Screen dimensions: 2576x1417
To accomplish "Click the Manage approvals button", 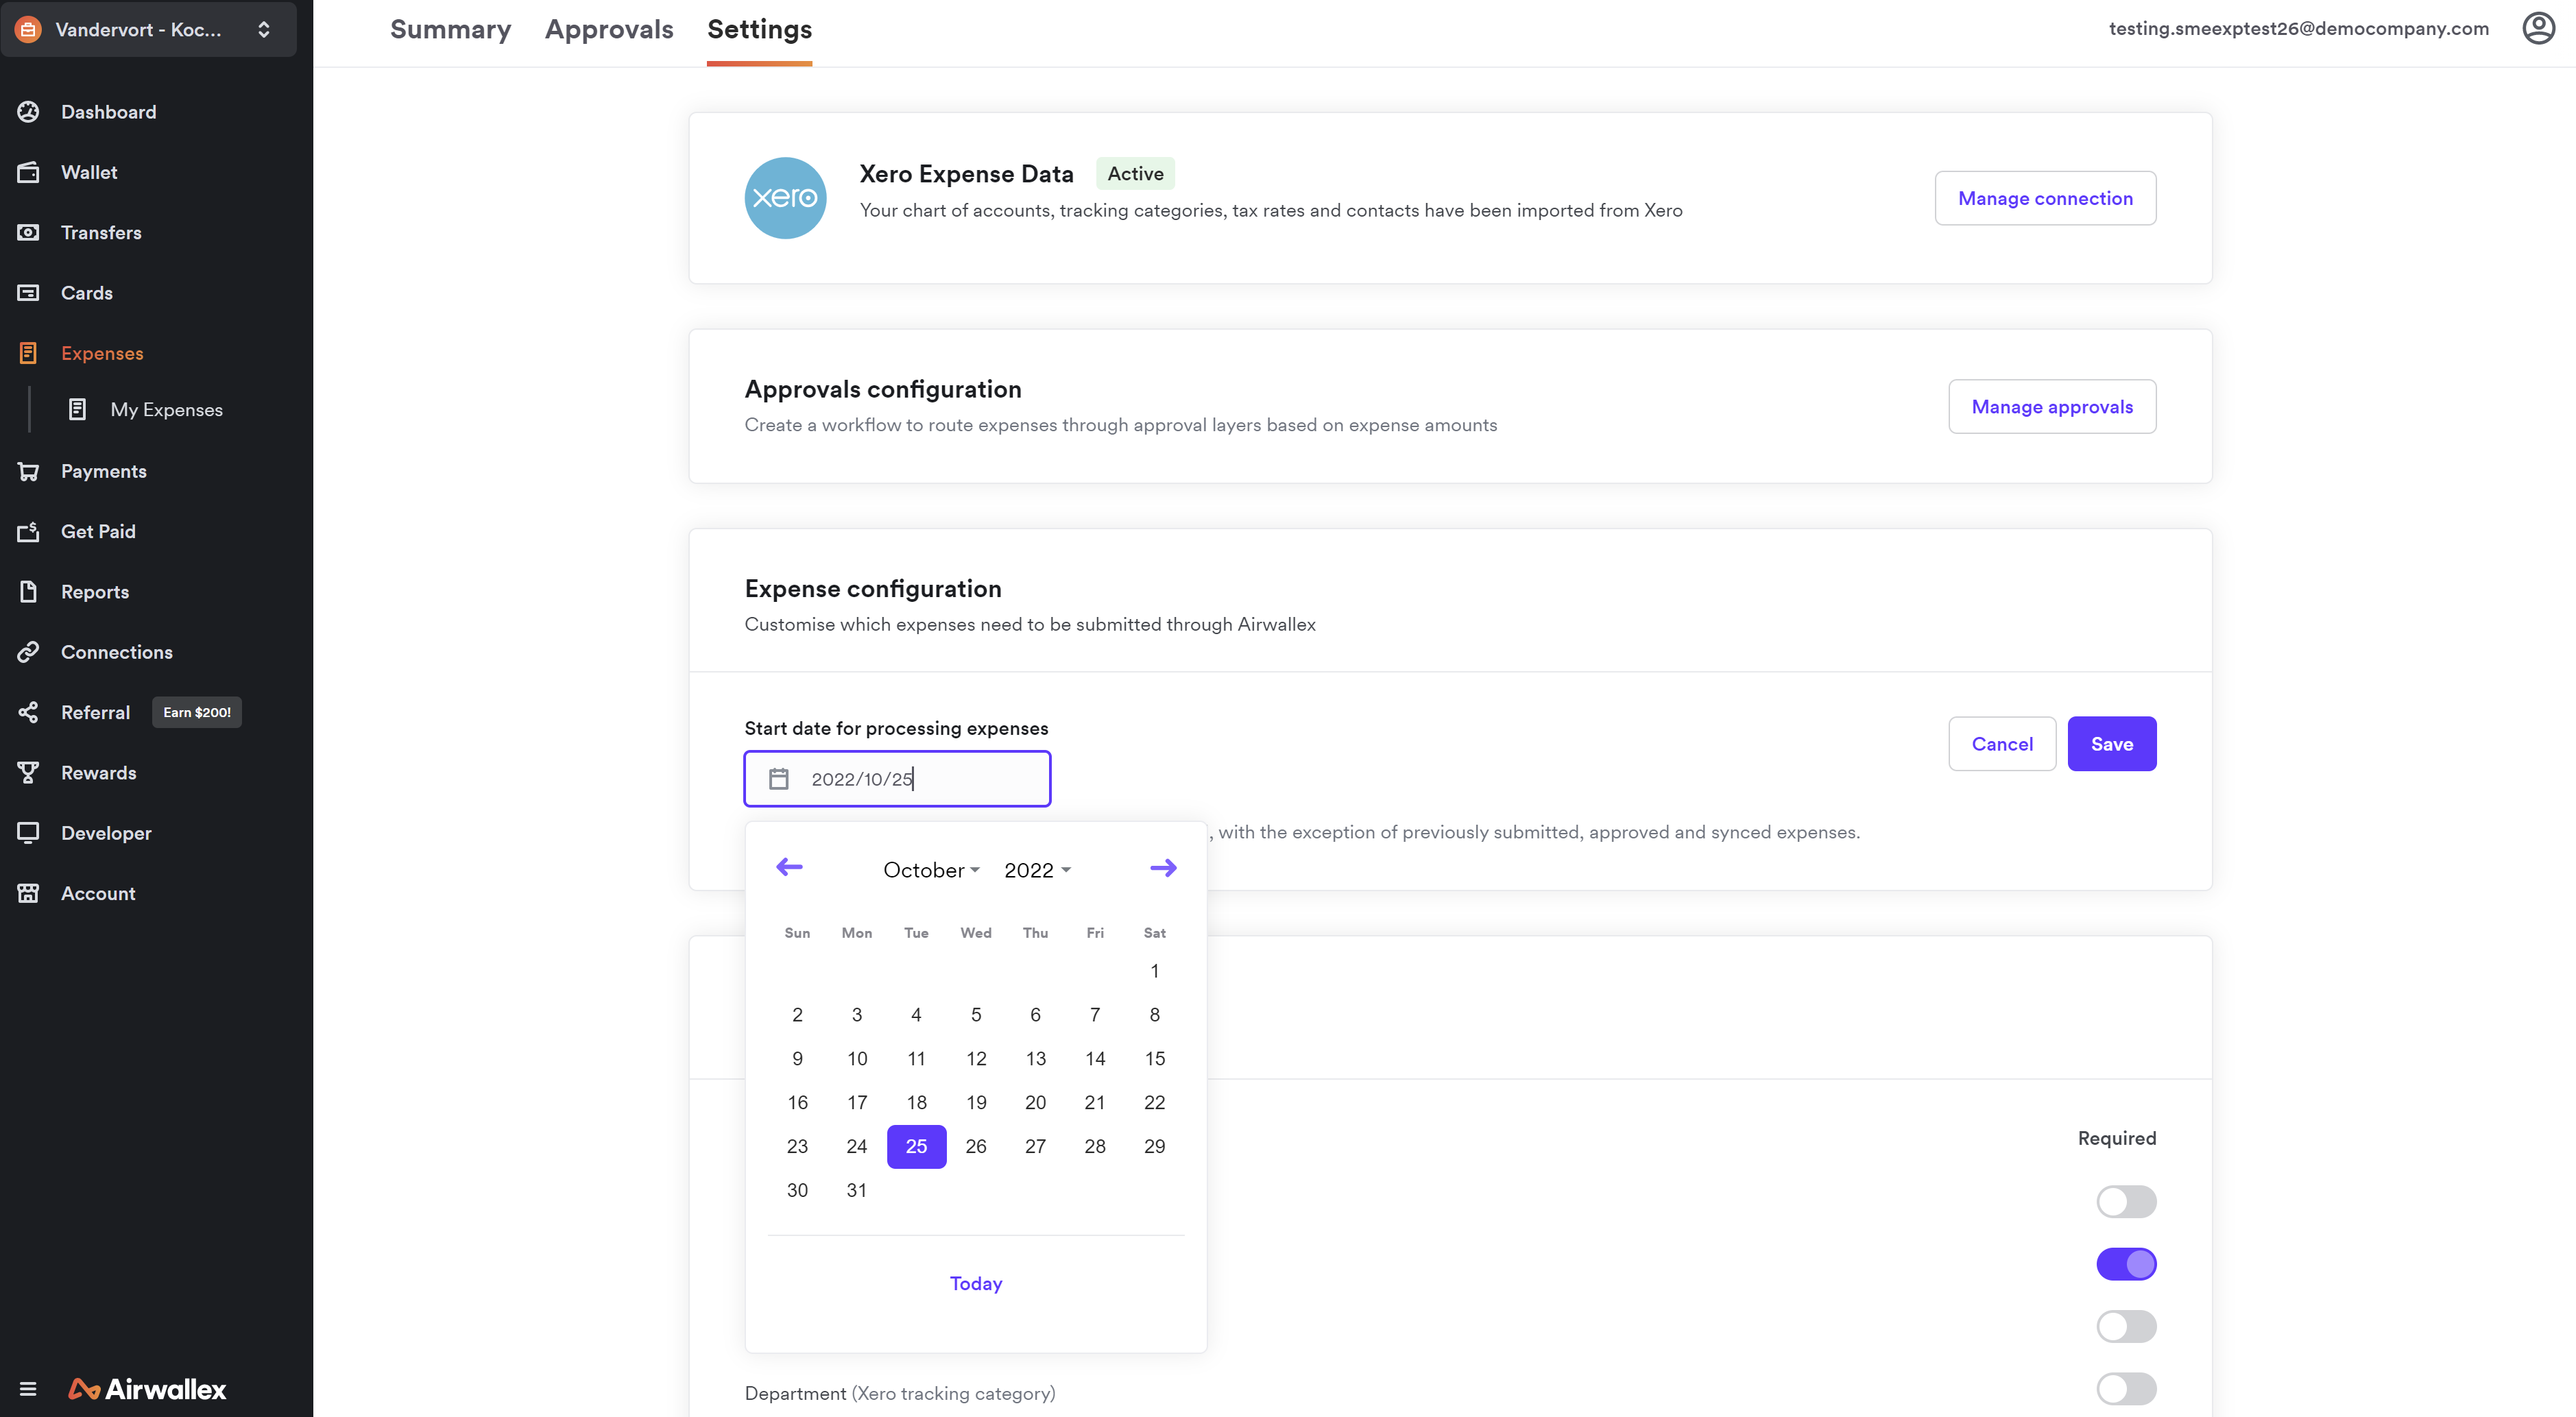I will (2052, 406).
